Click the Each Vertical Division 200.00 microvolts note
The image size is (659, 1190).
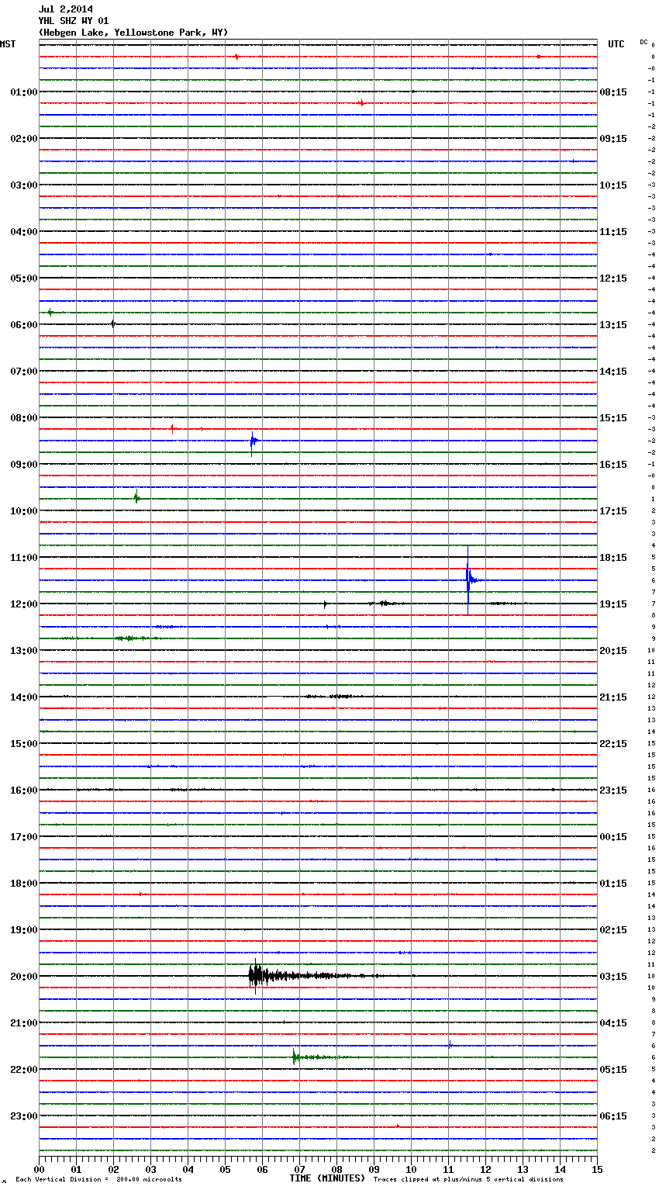98,1179
